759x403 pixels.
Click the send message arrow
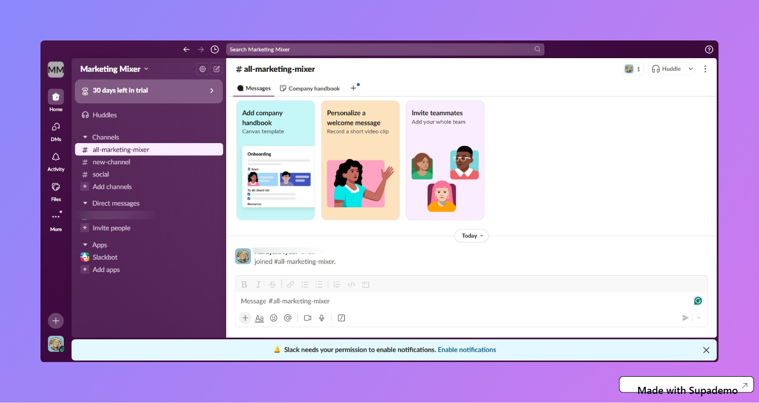pos(685,318)
